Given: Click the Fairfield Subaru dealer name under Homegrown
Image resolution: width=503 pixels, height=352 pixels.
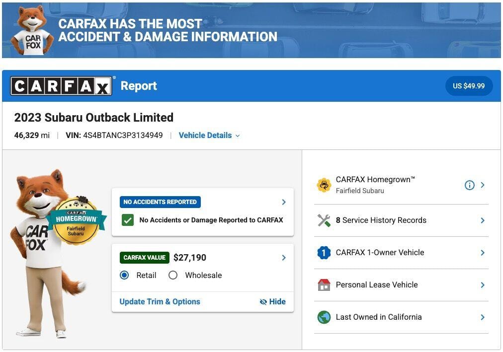Looking at the screenshot, I should click(x=360, y=191).
